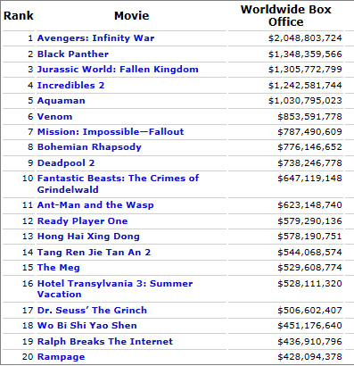Select the Incredibles 2 link
Image resolution: width=354 pixels, height=366 pixels.
point(70,85)
